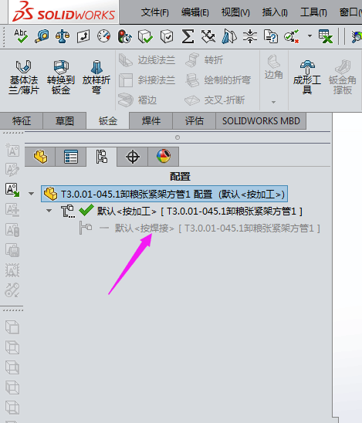Open the DimXpertManager crosshair tab icon
Image resolution: width=362 pixels, height=423 pixels.
(133, 157)
